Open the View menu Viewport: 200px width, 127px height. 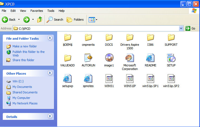(x=23, y=11)
